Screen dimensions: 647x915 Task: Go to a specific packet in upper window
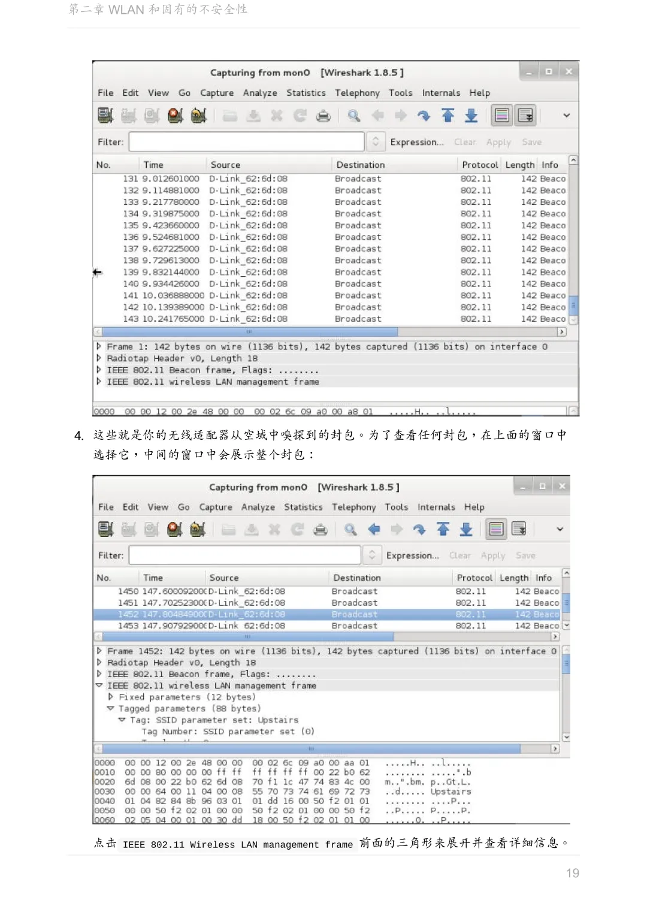[424, 116]
